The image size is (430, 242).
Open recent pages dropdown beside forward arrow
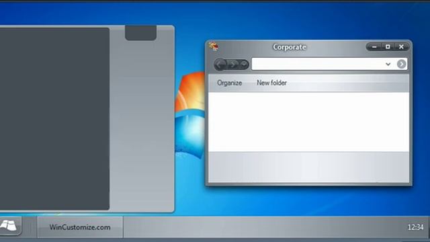point(244,65)
